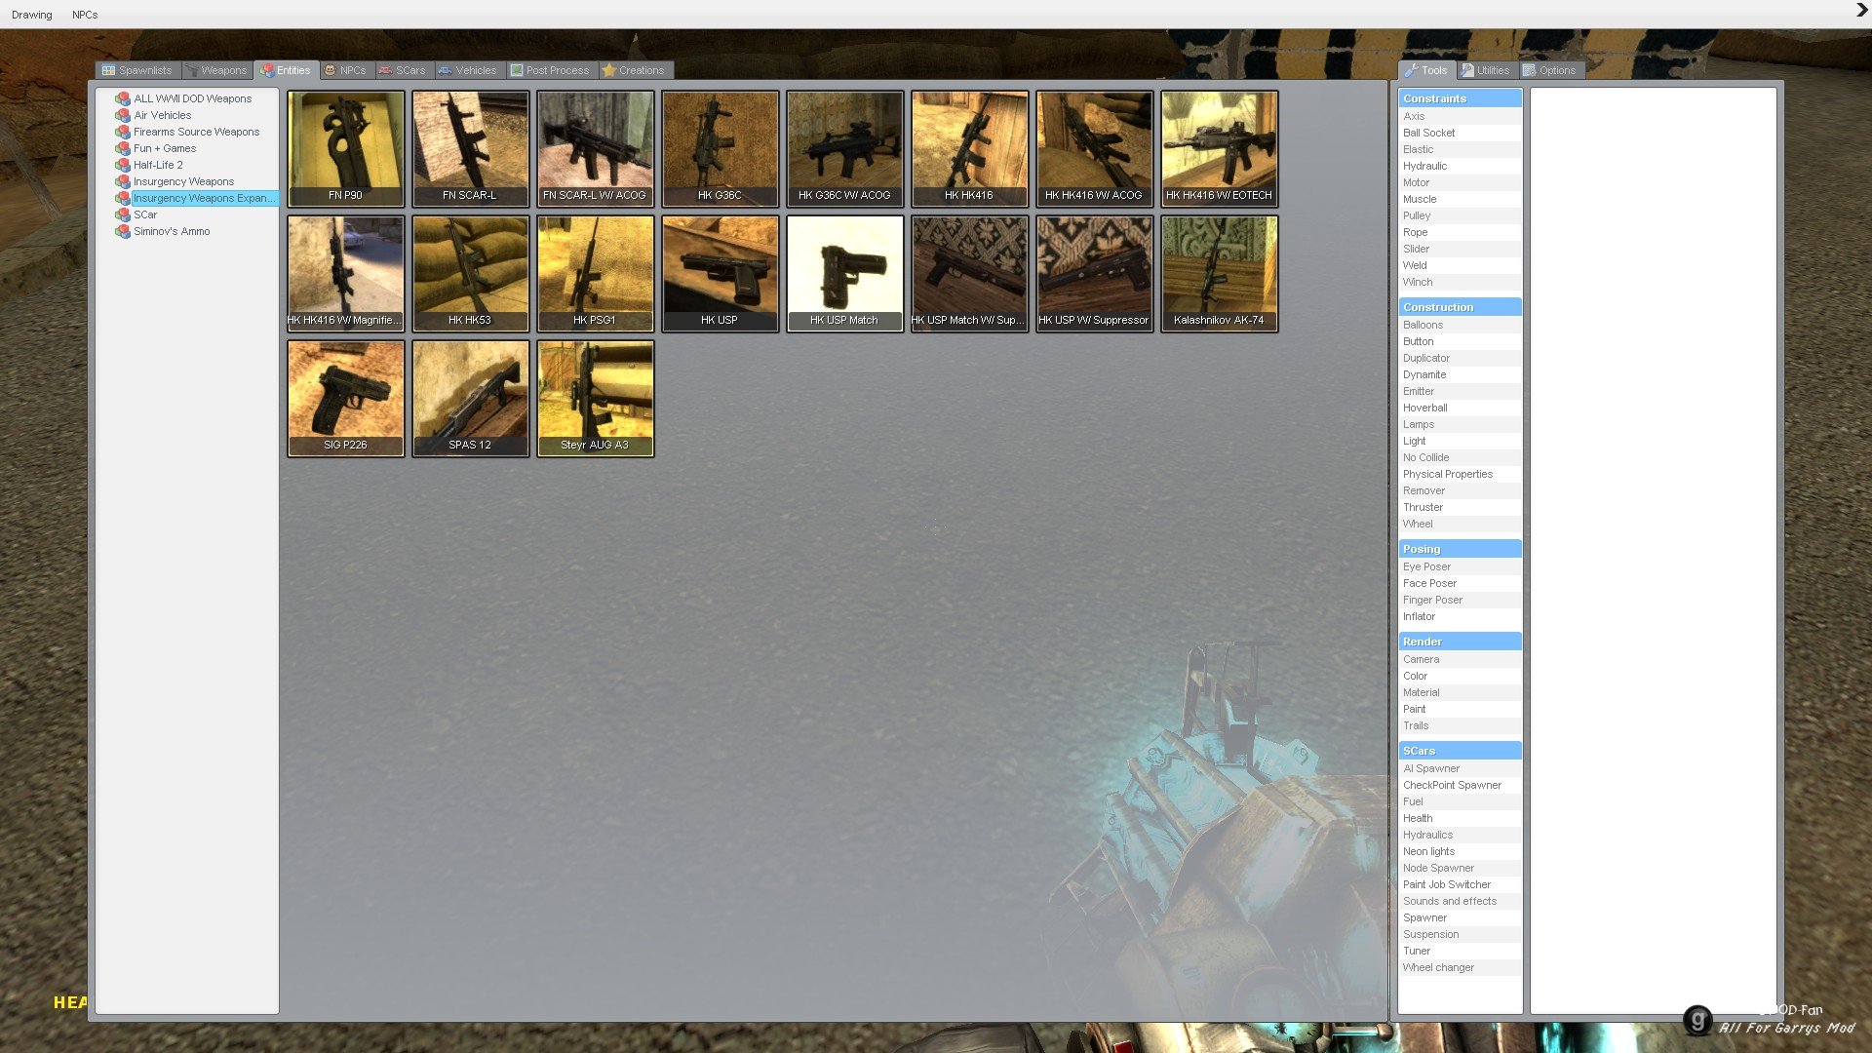Pick HK USP Match W/ Suppressor thumbnail
Viewport: 1872px width, 1053px height.
pyautogui.click(x=969, y=273)
